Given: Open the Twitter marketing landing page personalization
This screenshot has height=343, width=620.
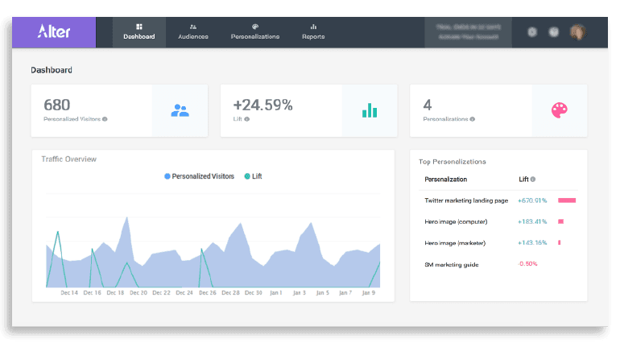Looking at the screenshot, I should coord(465,200).
